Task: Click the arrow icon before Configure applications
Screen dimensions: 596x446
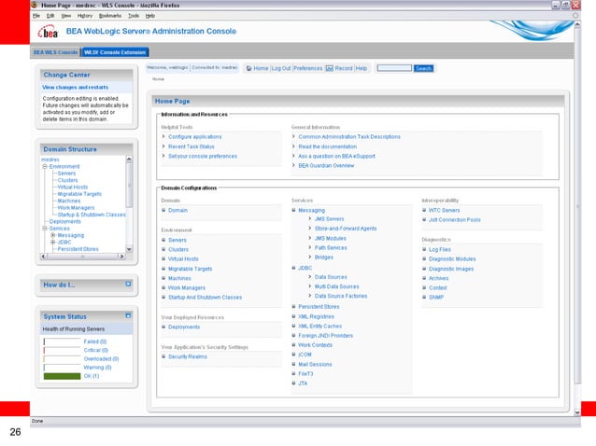Action: pyautogui.click(x=163, y=136)
